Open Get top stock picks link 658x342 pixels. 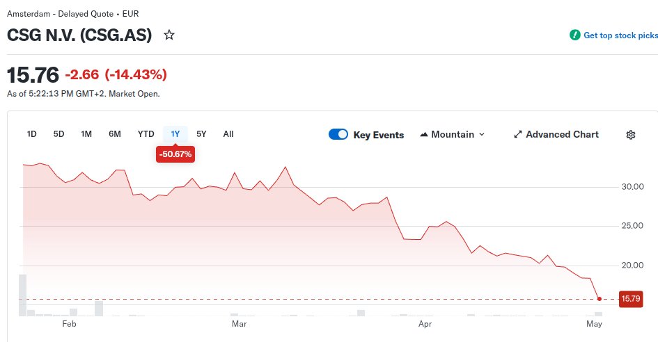[620, 35]
